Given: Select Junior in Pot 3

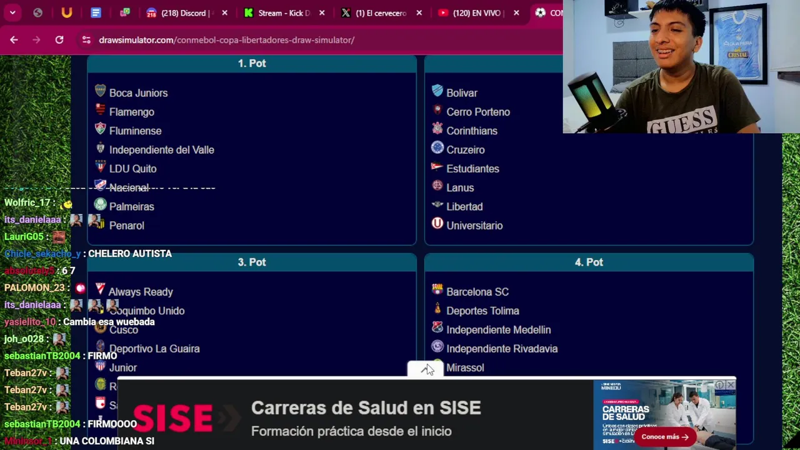Looking at the screenshot, I should 123,367.
